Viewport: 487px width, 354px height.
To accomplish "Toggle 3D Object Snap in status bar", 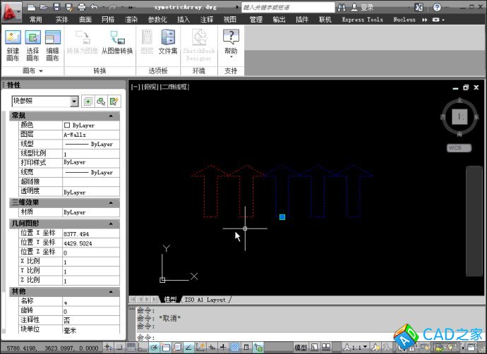I will [x=177, y=348].
